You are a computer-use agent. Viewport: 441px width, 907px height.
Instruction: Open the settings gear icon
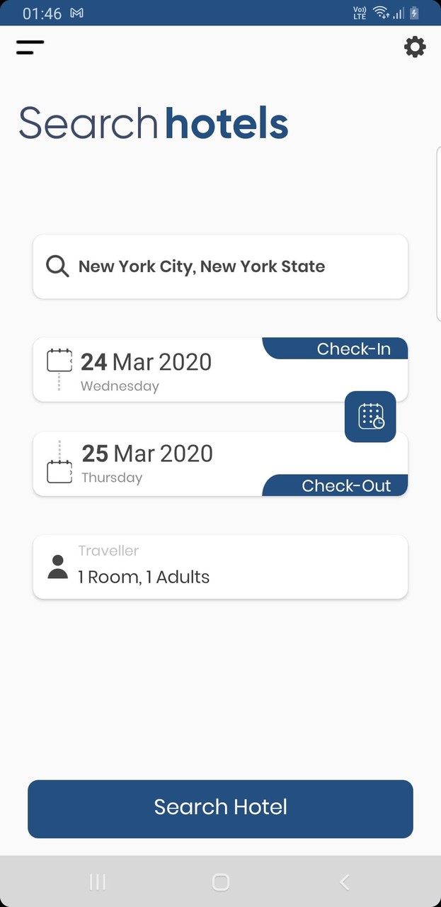pos(415,47)
